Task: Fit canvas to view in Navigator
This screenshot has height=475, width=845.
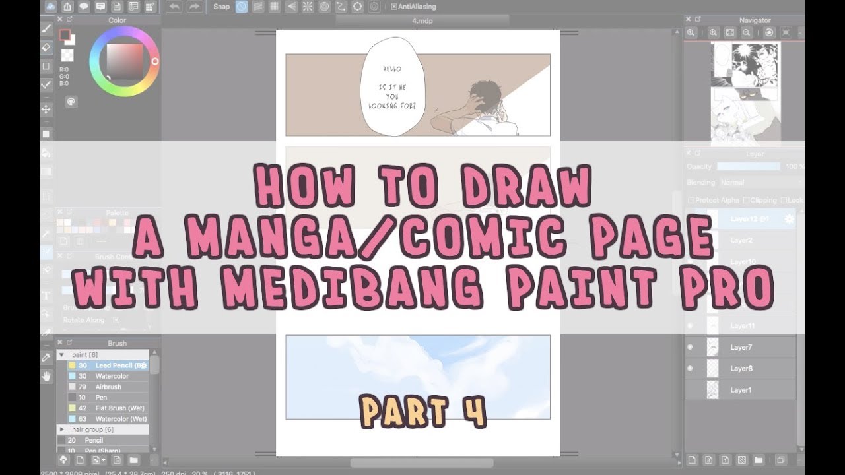Action: [729, 32]
